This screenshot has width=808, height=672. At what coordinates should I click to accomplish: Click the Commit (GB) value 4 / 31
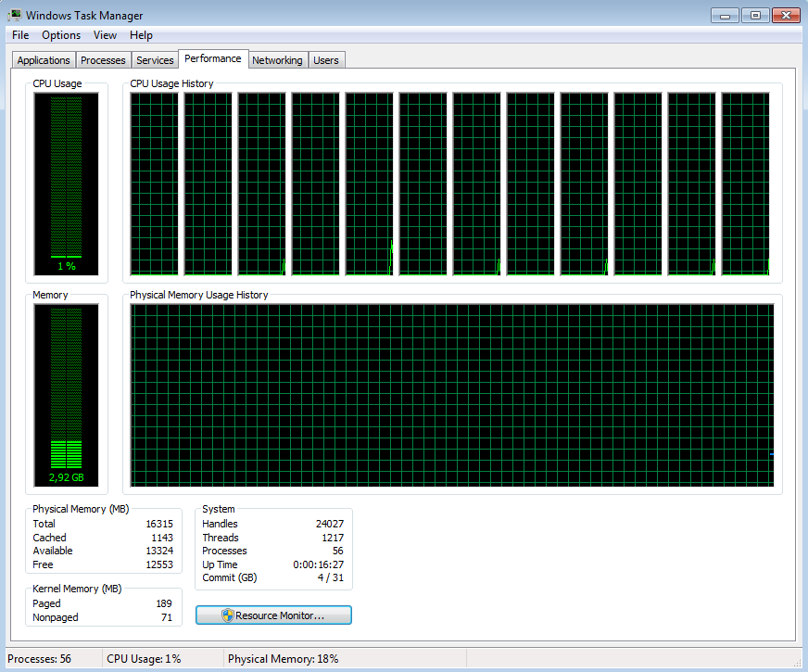[331, 577]
